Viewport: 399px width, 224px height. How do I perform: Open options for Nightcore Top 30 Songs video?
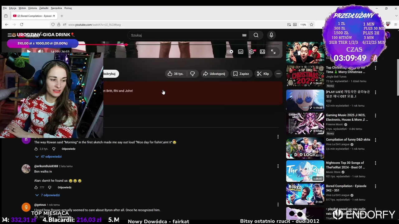point(376,163)
